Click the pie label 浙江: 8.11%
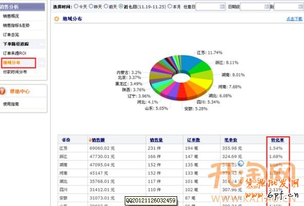This screenshot has height=206, width=304. pos(226,63)
